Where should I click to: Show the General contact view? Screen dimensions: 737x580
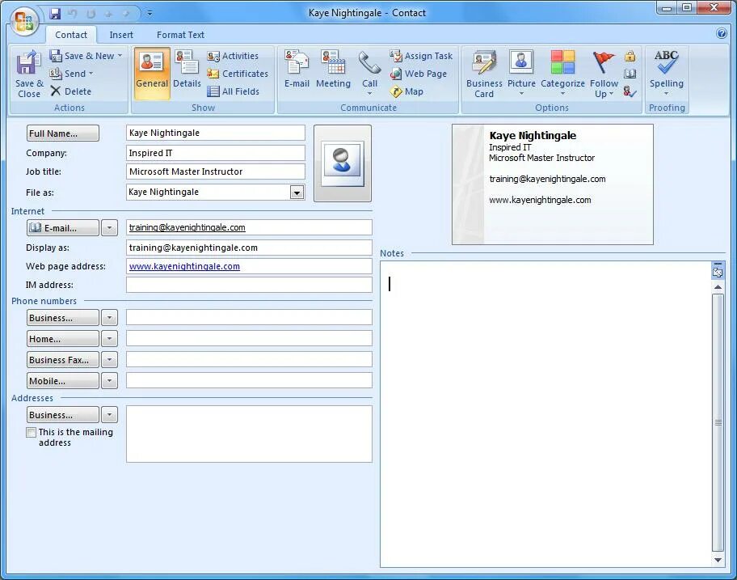152,73
